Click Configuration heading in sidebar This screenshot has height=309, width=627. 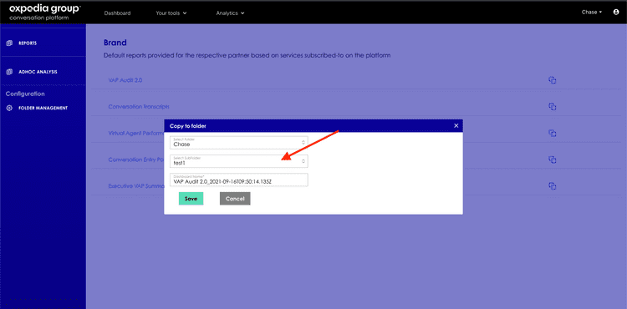25,94
